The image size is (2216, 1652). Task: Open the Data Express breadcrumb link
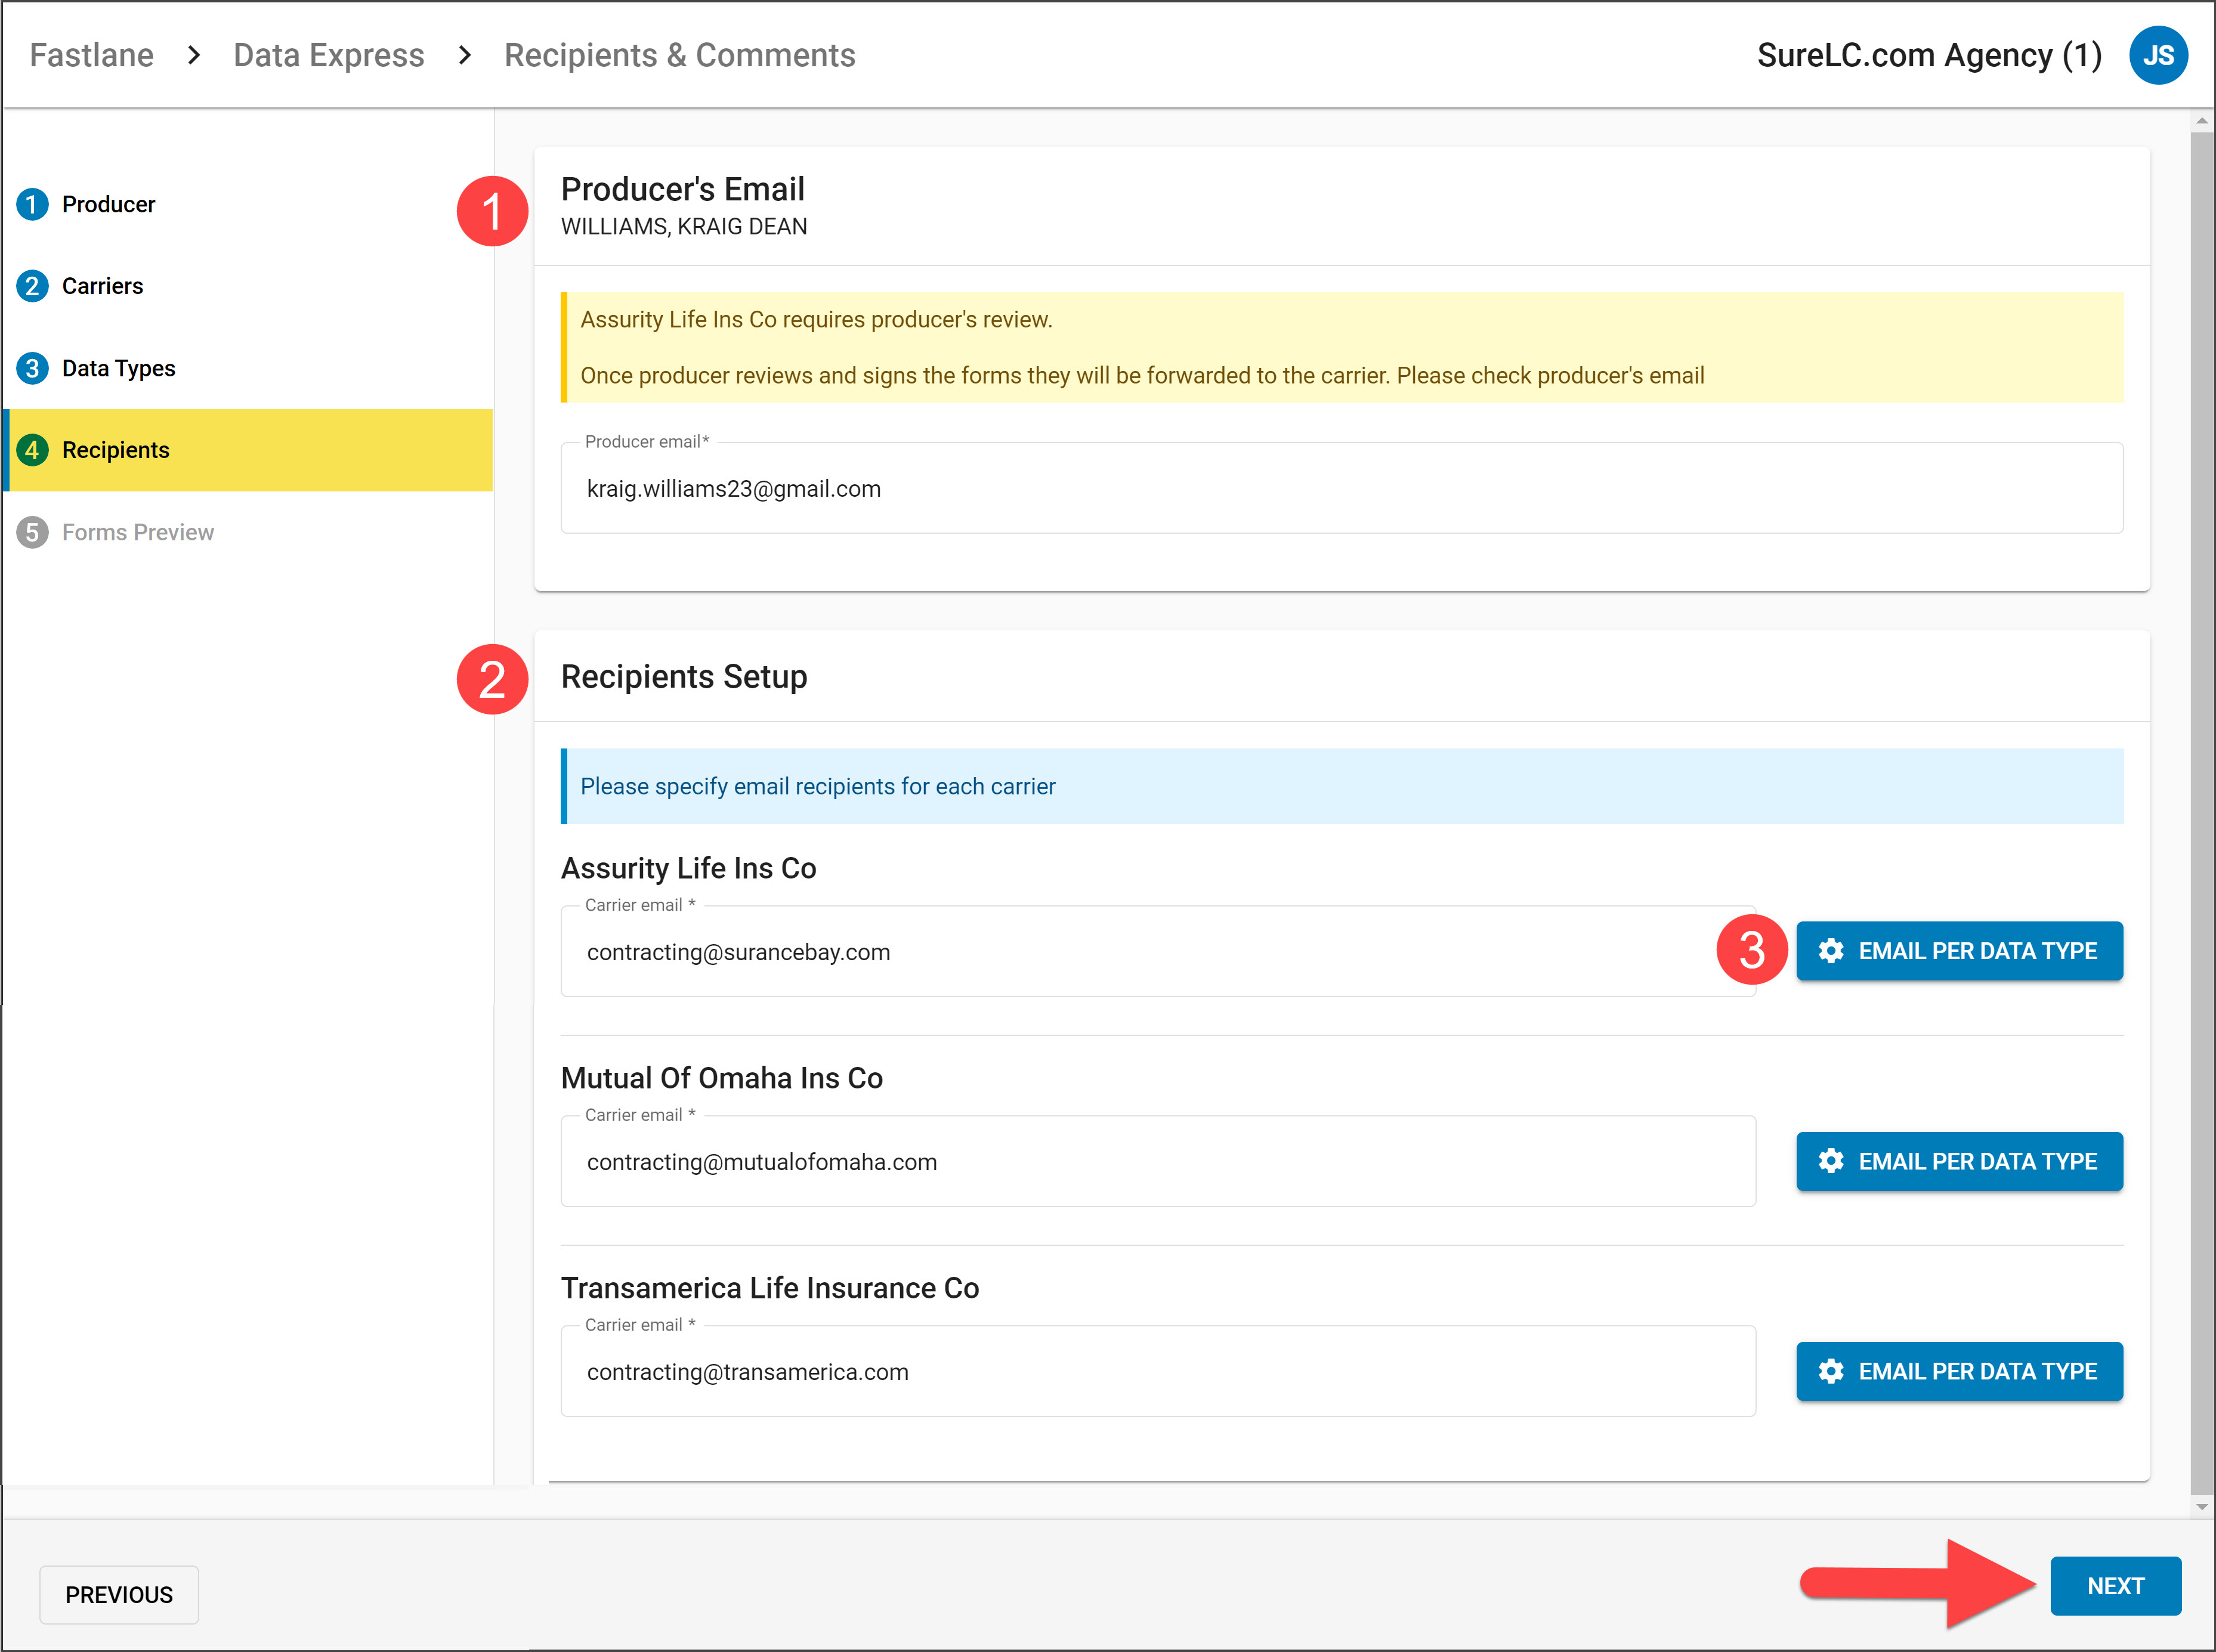pyautogui.click(x=329, y=55)
